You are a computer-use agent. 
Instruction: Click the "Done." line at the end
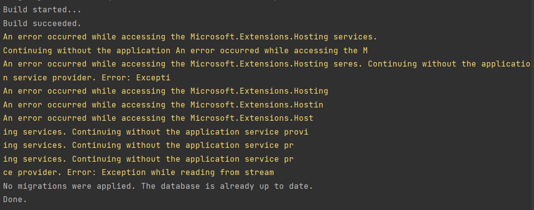[15, 200]
